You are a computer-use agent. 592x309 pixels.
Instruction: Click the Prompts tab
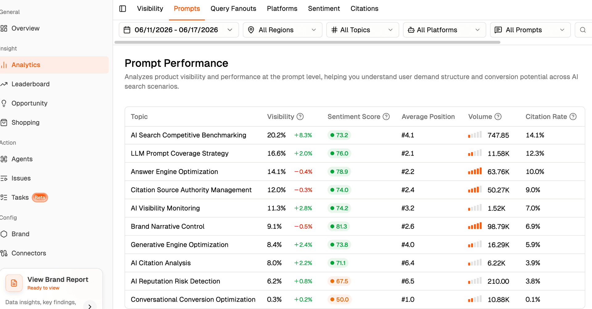pyautogui.click(x=187, y=9)
